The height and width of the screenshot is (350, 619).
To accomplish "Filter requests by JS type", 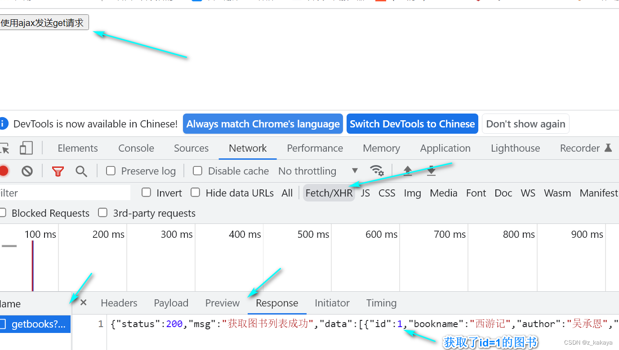I will pyautogui.click(x=365, y=193).
